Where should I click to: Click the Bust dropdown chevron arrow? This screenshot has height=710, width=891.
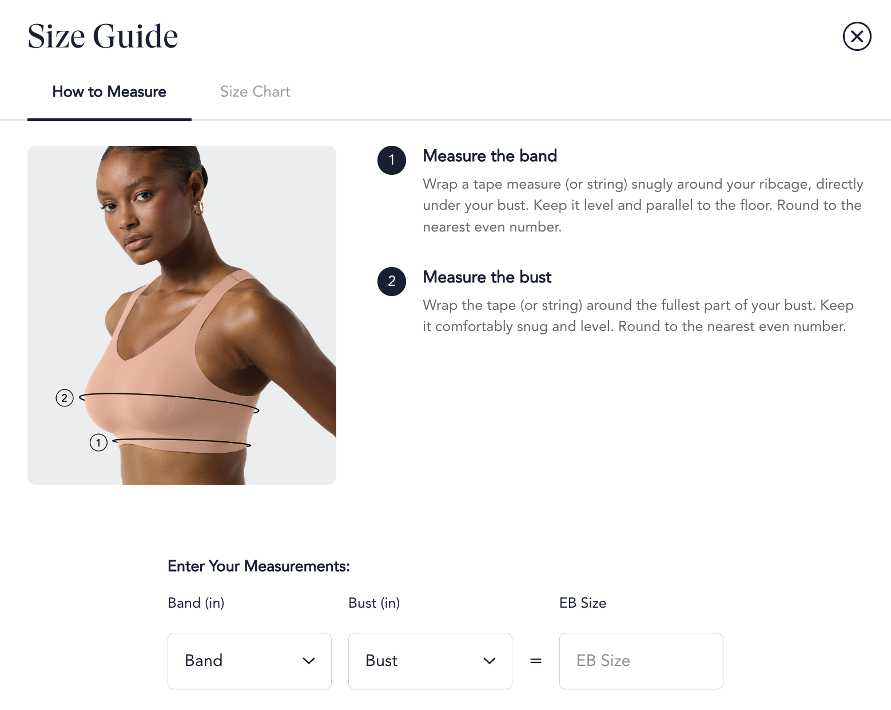pos(490,661)
